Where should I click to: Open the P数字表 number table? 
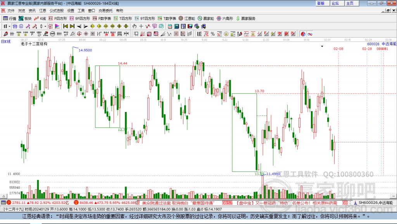click(x=102, y=19)
